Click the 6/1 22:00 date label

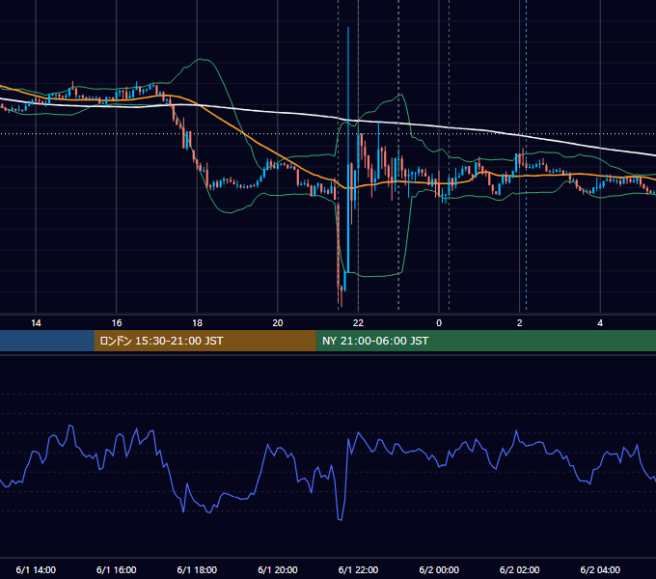(x=358, y=569)
